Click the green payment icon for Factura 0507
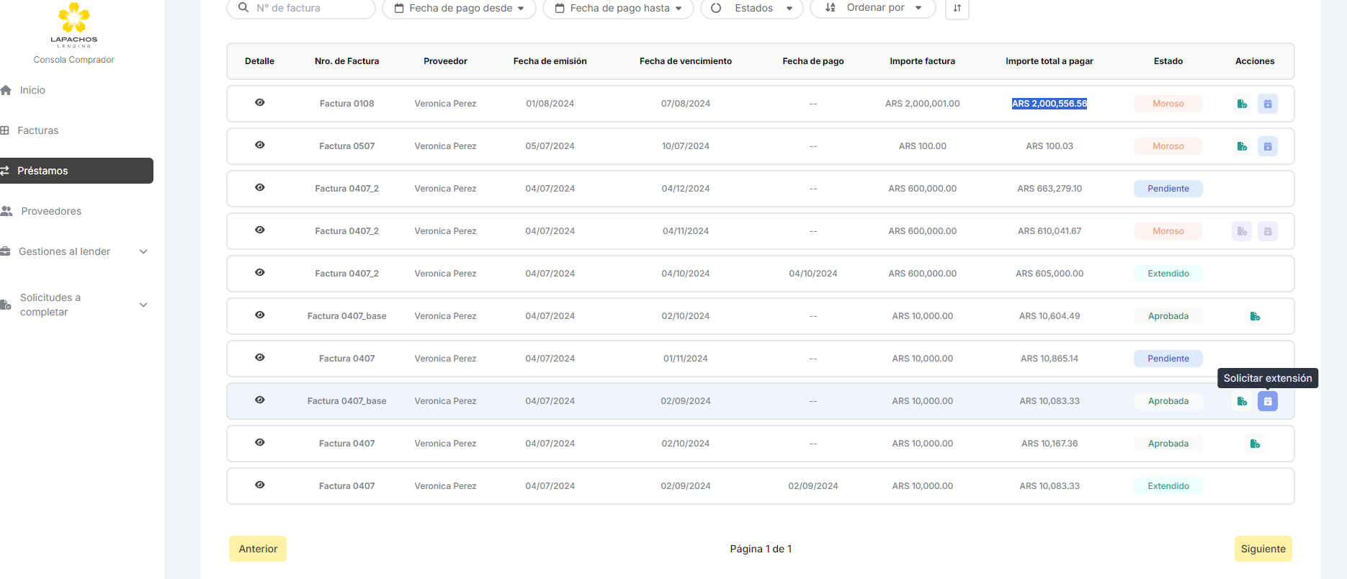 [1242, 146]
